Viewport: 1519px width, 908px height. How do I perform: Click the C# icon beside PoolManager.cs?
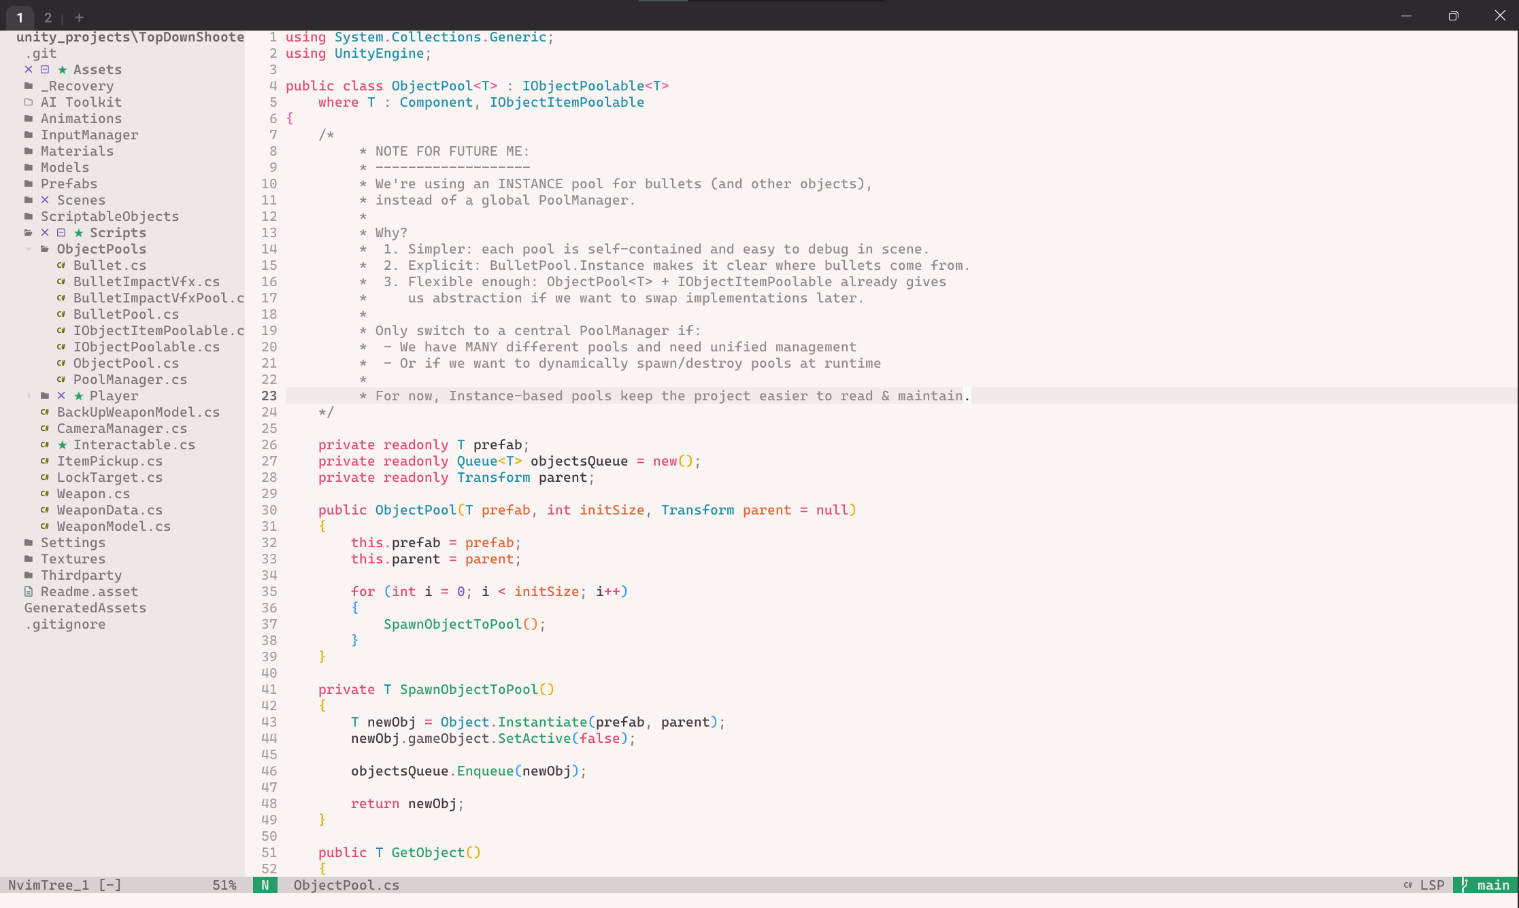pos(61,380)
